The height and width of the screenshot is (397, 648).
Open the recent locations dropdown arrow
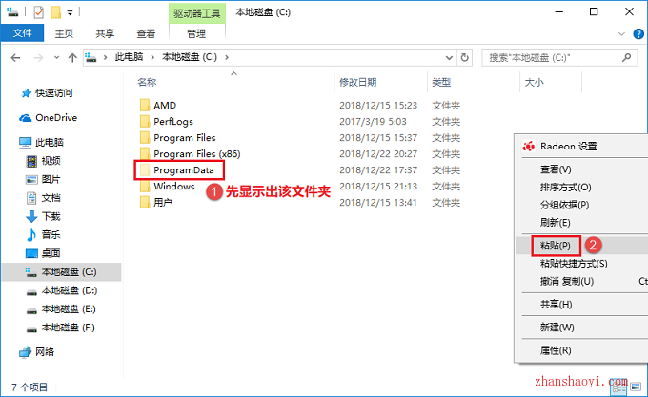tap(56, 58)
